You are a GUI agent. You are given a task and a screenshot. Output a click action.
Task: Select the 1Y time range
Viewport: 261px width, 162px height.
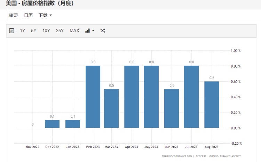[x=23, y=31]
